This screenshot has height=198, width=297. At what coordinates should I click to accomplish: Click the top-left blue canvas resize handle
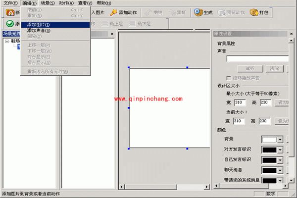tap(129, 67)
